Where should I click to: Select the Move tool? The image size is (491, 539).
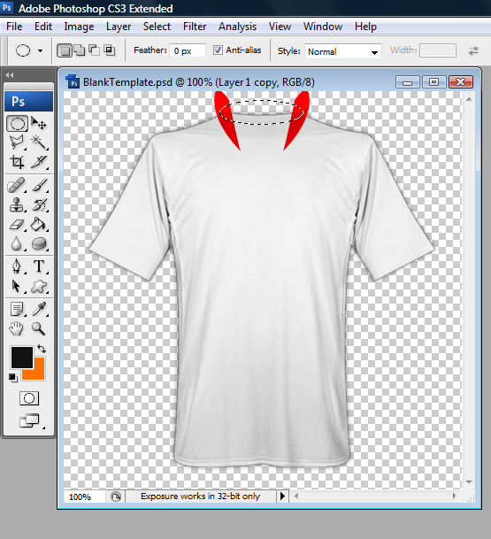click(38, 123)
